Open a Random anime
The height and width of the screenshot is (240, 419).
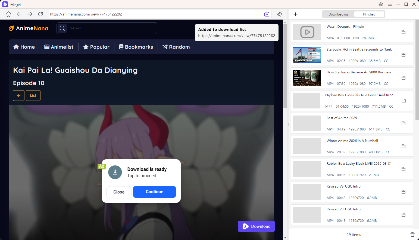(176, 47)
